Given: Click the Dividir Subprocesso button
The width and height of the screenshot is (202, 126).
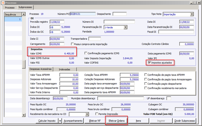Looking at the screenshot, I should tap(185, 121).
